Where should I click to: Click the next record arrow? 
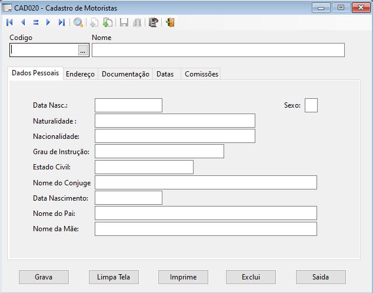(x=48, y=23)
